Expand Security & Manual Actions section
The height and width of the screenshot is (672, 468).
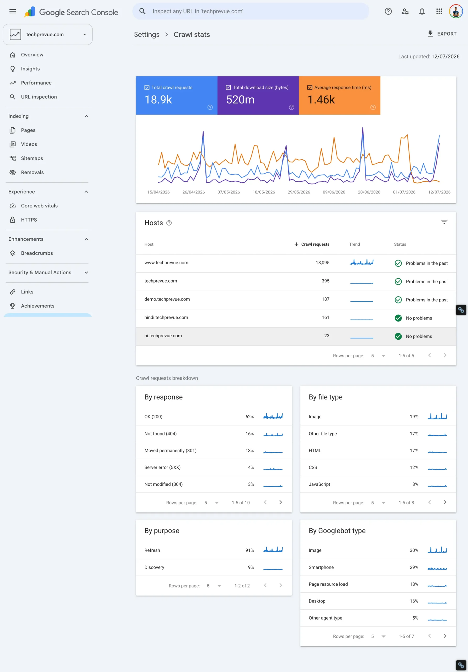click(x=86, y=272)
